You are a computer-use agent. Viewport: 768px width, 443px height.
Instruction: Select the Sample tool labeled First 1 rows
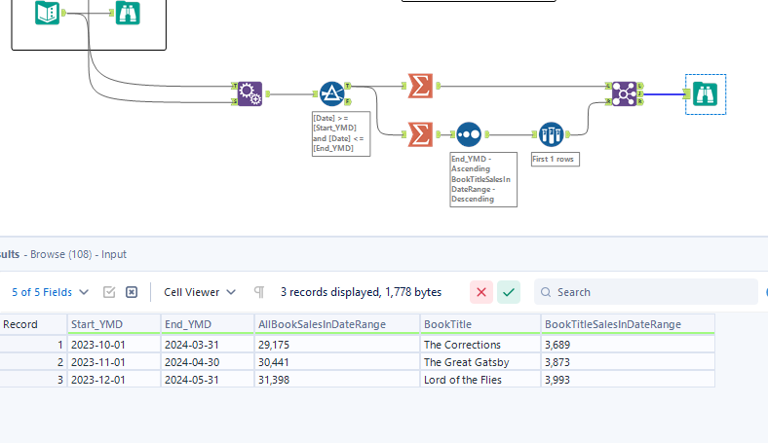pyautogui.click(x=551, y=133)
